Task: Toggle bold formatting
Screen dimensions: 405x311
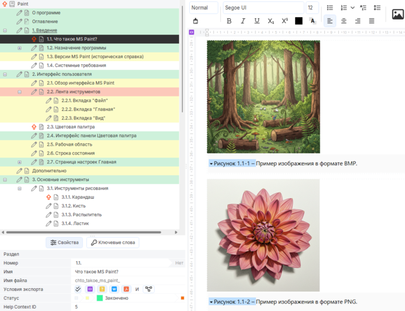Action: [229, 21]
